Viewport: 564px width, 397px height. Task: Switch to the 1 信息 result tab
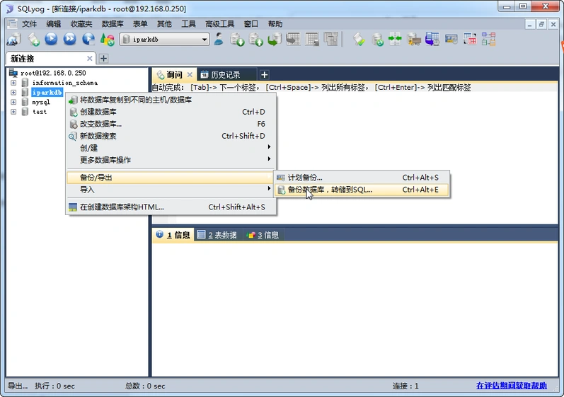tap(173, 235)
